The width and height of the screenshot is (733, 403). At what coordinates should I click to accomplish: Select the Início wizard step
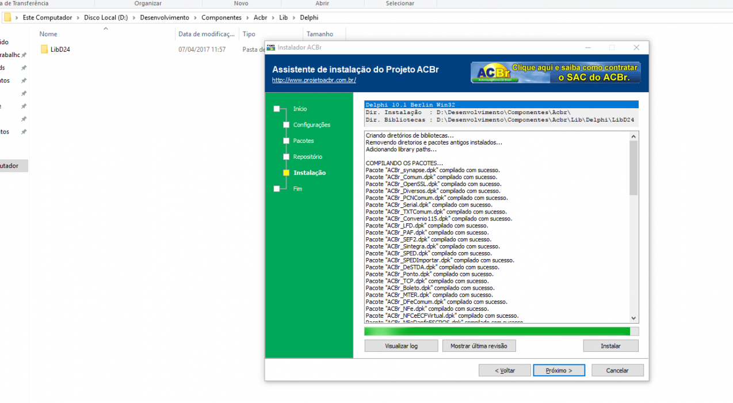click(x=300, y=109)
